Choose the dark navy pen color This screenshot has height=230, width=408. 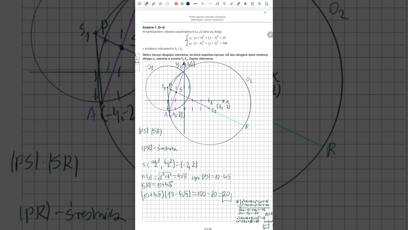tap(188, 4)
